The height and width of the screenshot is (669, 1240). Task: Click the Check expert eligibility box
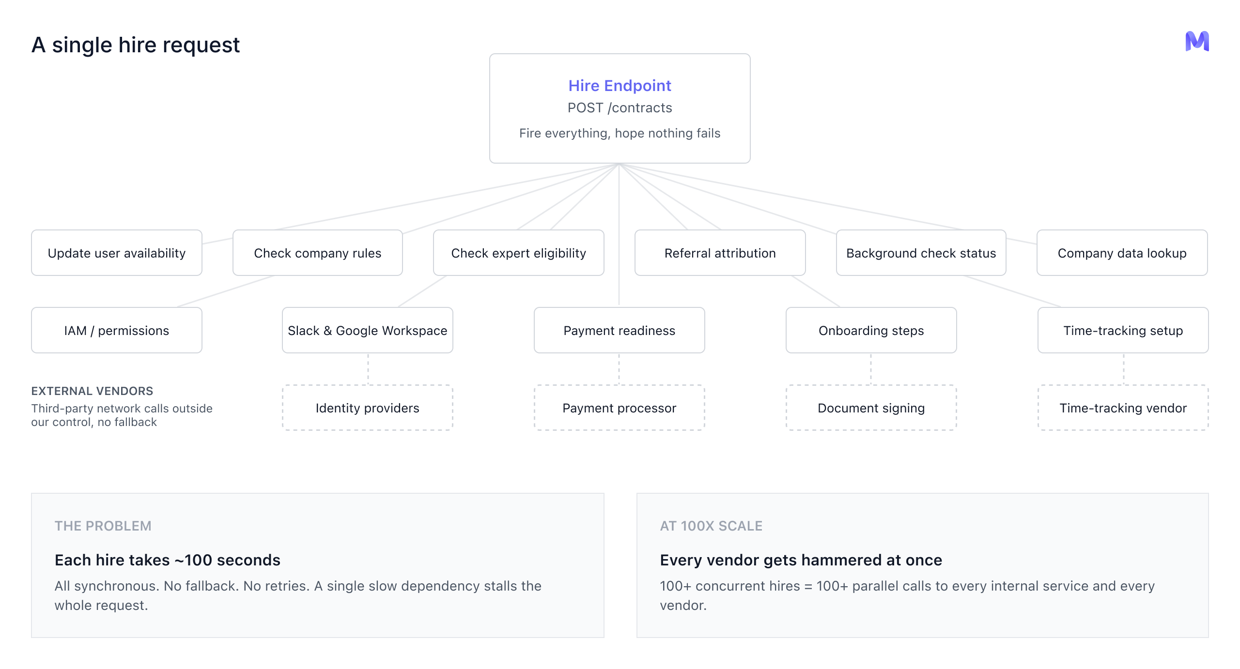[x=518, y=253]
